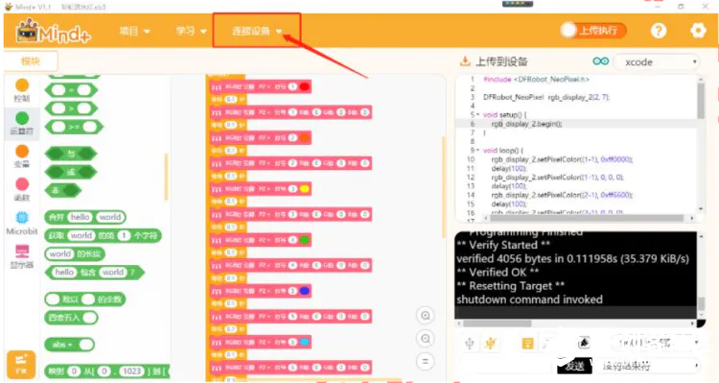Select the 四舍五入 rounding block
This screenshot has height=383, width=719.
click(x=72, y=318)
